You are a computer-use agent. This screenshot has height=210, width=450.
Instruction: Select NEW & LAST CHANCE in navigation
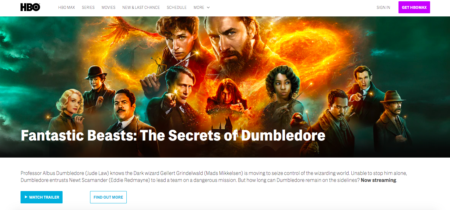pyautogui.click(x=141, y=8)
